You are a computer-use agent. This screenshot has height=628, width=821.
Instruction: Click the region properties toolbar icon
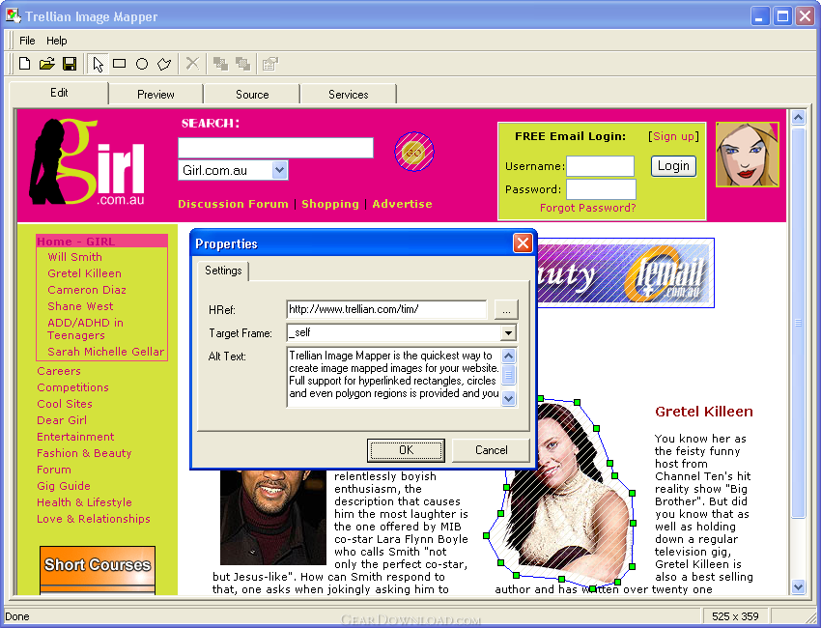click(270, 64)
